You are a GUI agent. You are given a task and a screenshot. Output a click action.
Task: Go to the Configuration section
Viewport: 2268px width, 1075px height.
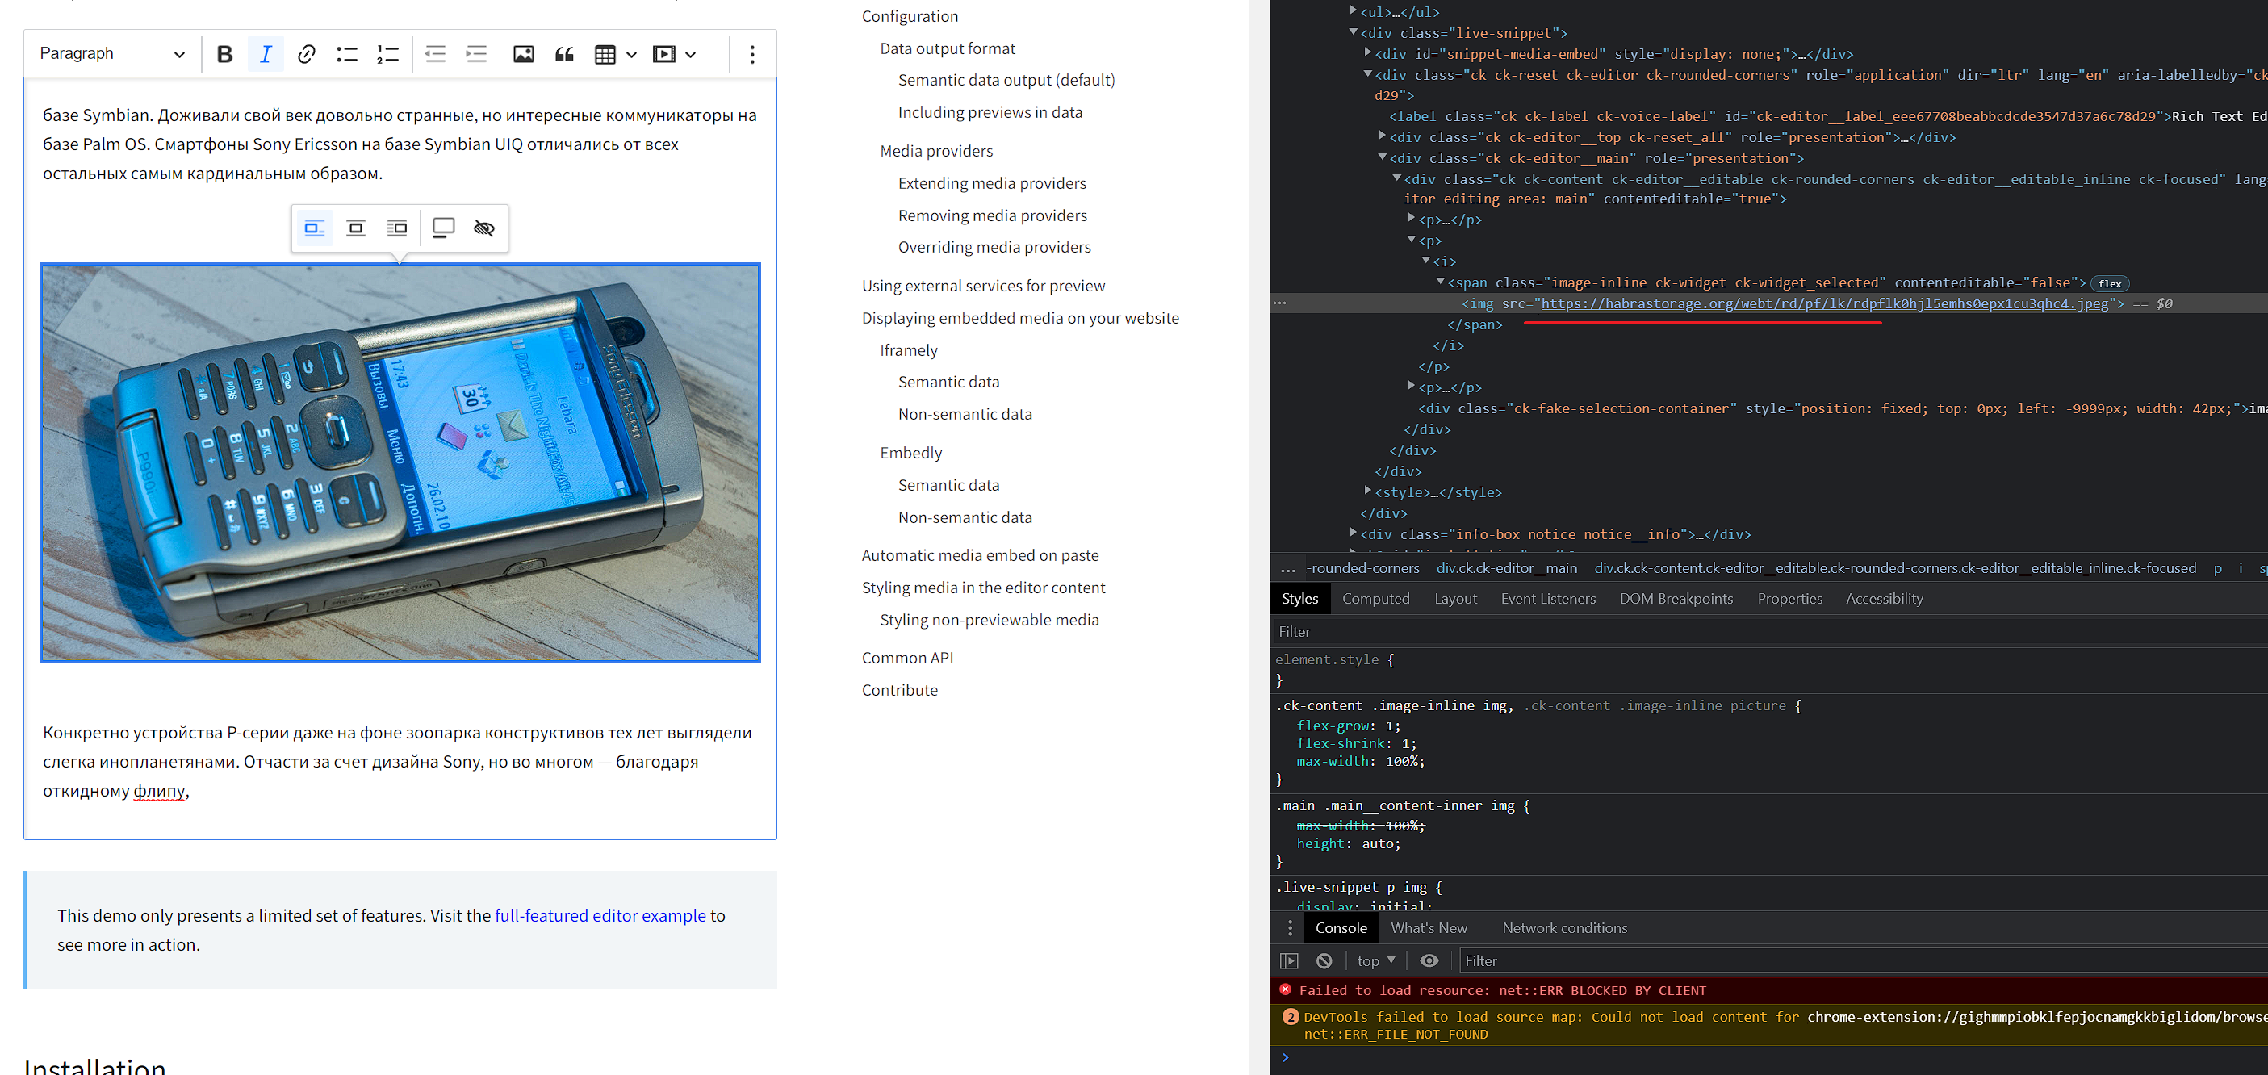[910, 16]
